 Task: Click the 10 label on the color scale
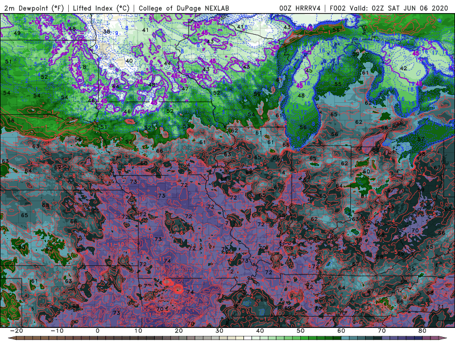pos(138,331)
